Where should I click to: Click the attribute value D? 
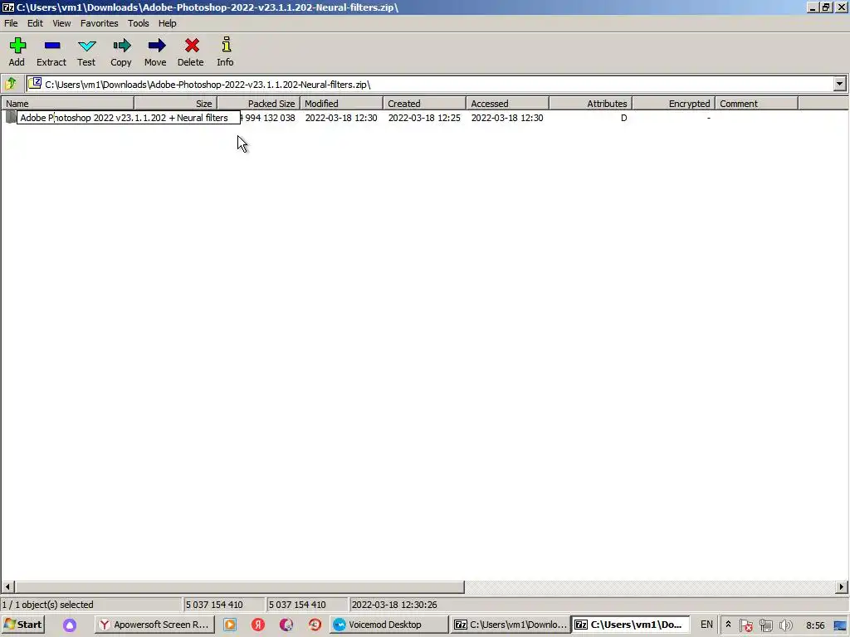pos(624,118)
